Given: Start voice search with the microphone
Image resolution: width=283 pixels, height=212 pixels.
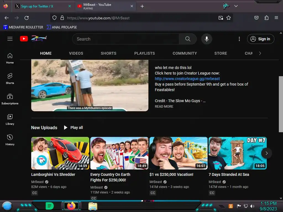Looking at the screenshot, I should (x=207, y=39).
